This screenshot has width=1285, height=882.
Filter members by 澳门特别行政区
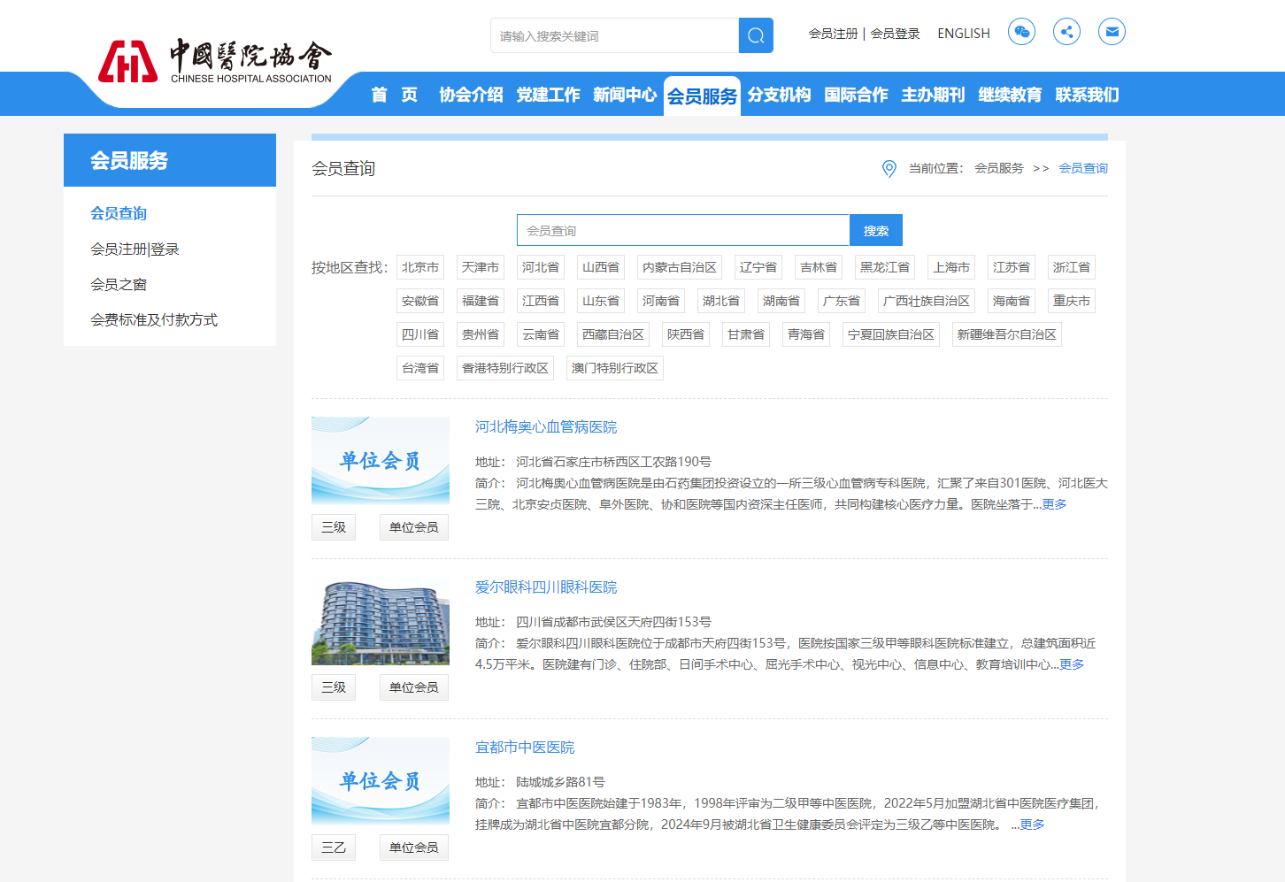(615, 368)
